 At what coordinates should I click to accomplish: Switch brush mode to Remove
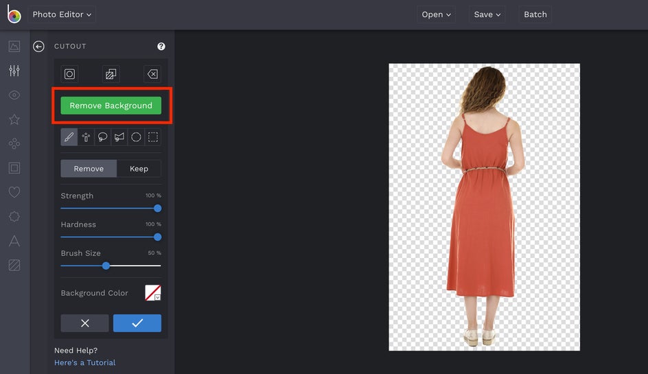tap(89, 169)
